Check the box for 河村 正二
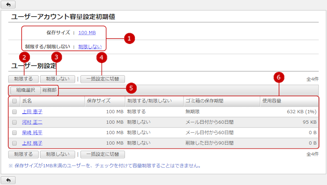 (14, 122)
